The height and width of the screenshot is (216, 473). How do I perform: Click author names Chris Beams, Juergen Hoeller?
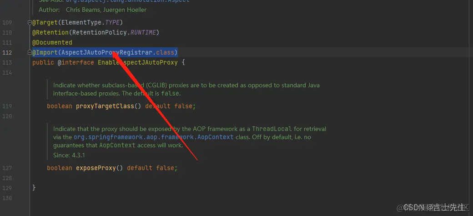pos(106,10)
